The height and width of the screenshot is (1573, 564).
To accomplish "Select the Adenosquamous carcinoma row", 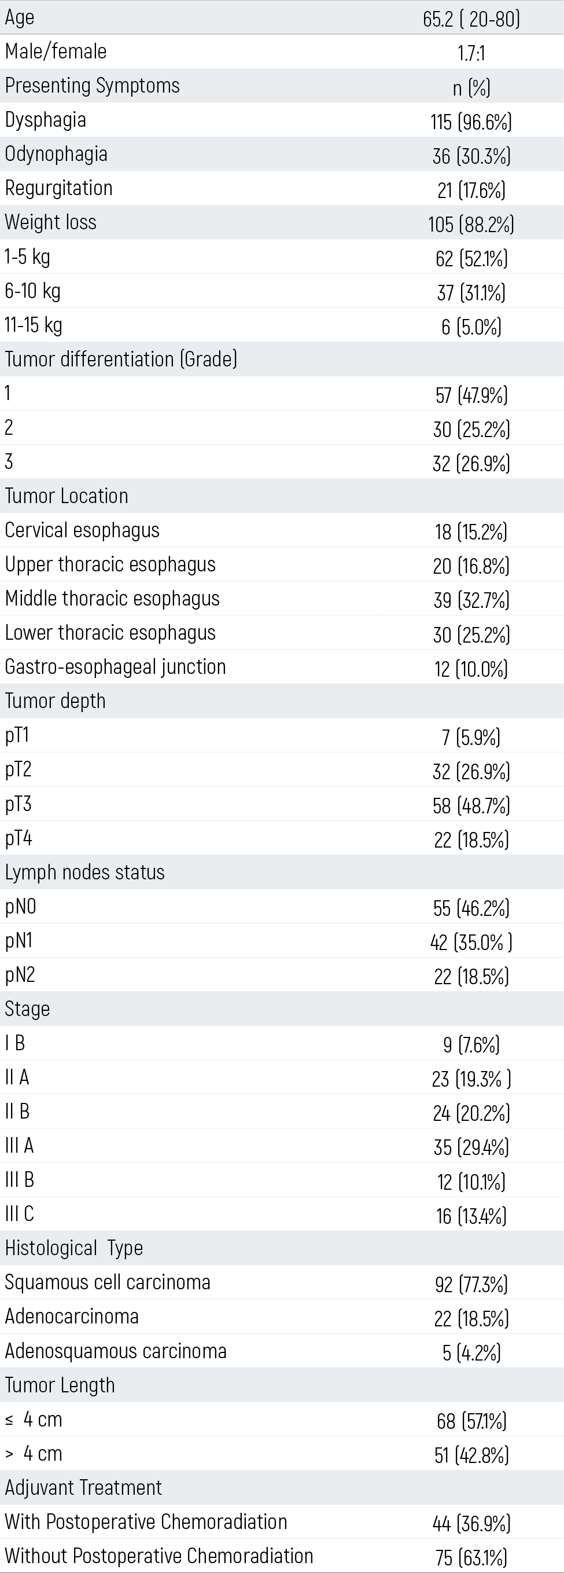I will 282,1351.
